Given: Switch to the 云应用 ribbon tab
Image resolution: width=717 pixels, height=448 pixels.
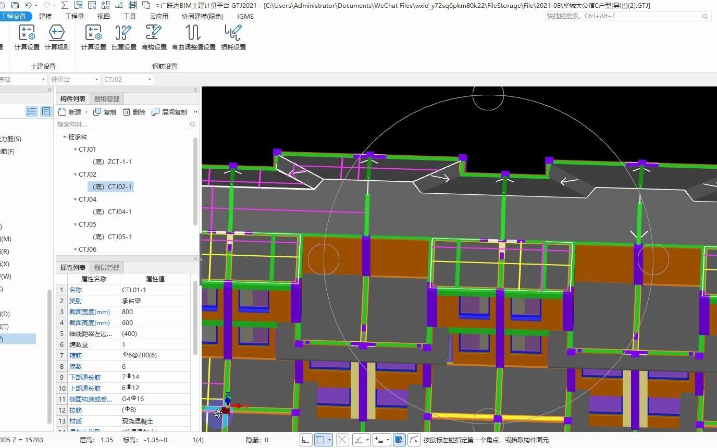Looking at the screenshot, I should [159, 16].
